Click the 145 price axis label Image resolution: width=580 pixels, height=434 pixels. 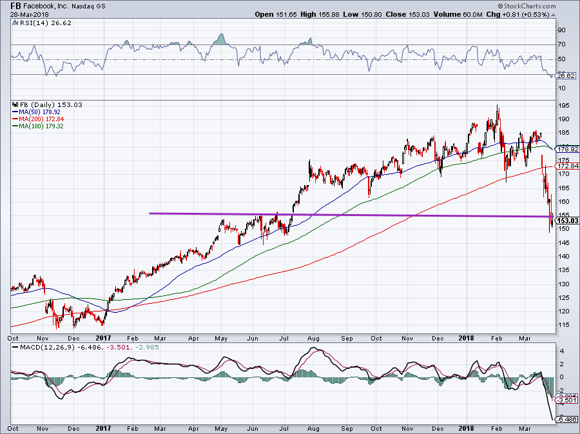tap(564, 242)
